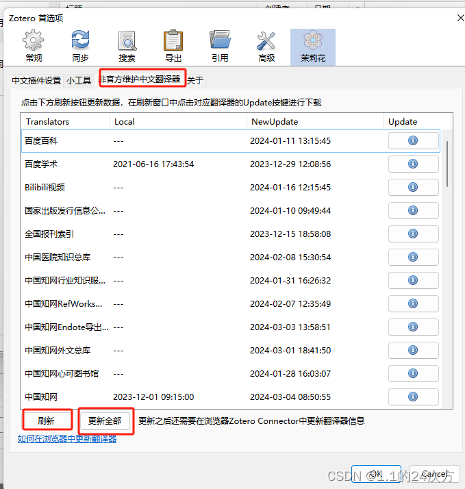465x489 pixels.
Task: Confirm with the OK button
Action: [x=376, y=474]
